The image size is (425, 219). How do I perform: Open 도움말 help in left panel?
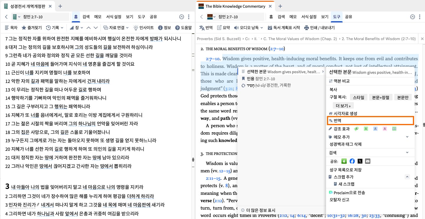(183, 28)
